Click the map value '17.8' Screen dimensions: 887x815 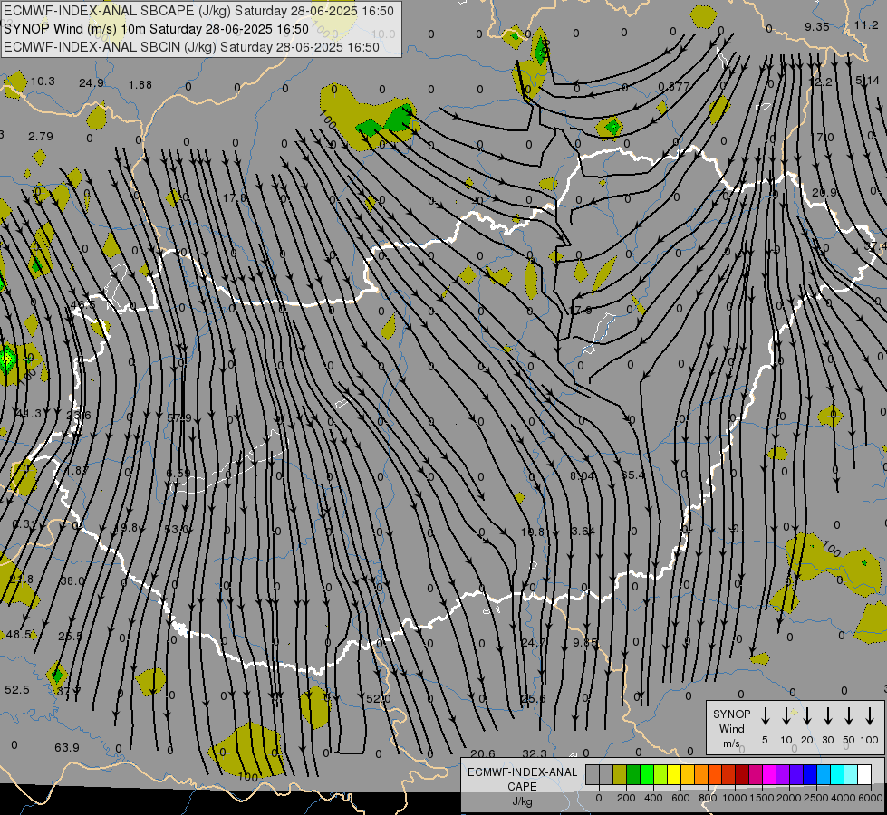coord(234,198)
